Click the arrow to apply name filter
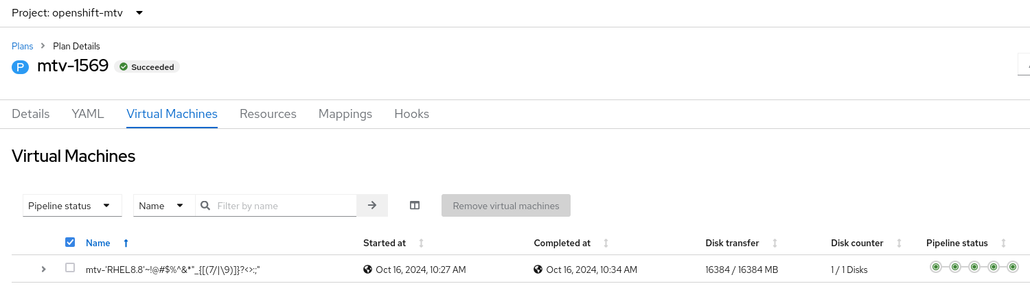The height and width of the screenshot is (286, 1030). (372, 205)
